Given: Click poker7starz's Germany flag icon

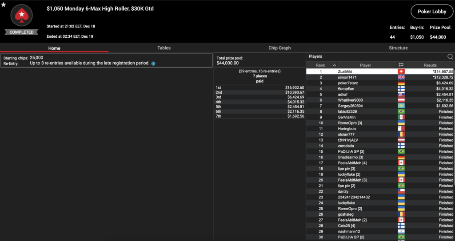Looking at the screenshot, I should [401, 83].
